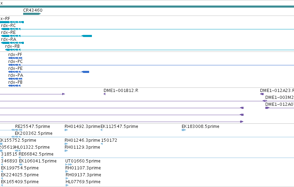Open the DME1-003M2 feature label

tap(279, 97)
